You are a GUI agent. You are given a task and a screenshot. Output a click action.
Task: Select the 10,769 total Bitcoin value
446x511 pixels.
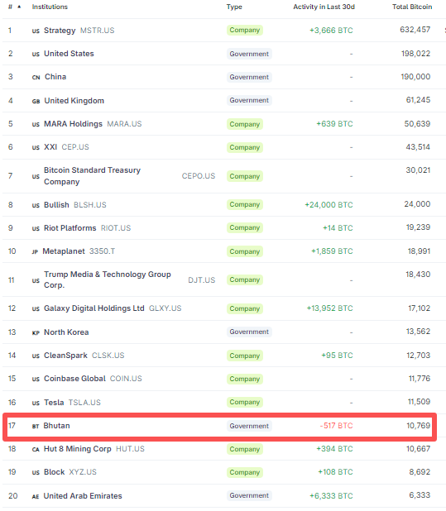[419, 426]
